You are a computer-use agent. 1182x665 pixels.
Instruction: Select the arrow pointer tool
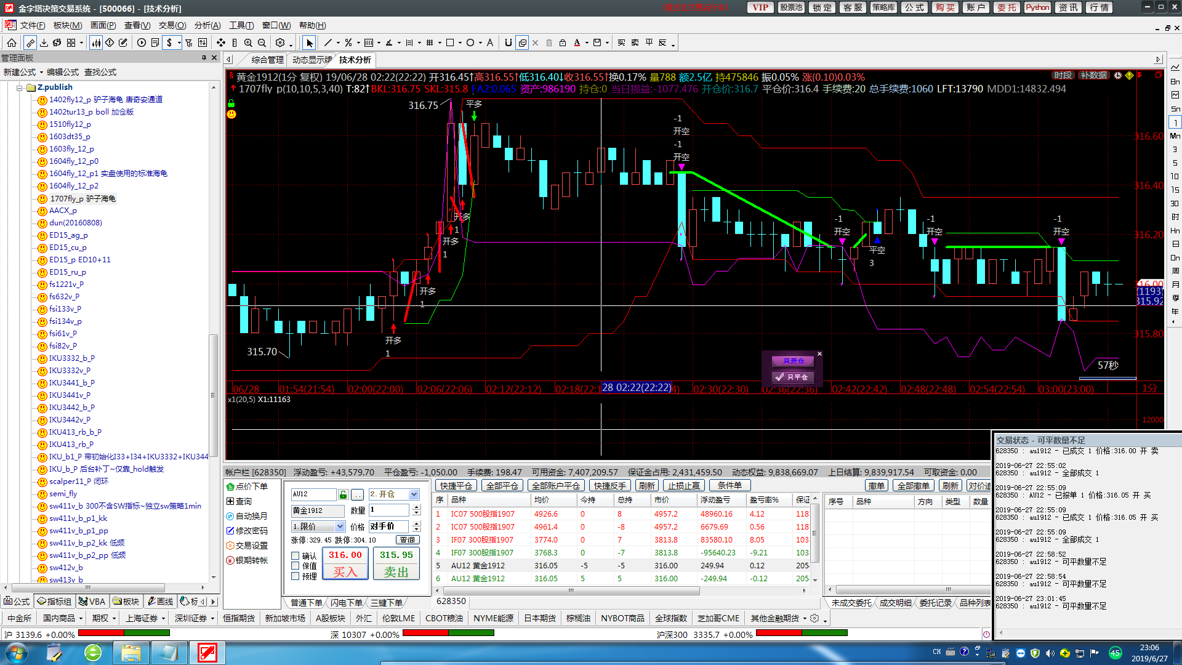pyautogui.click(x=310, y=42)
